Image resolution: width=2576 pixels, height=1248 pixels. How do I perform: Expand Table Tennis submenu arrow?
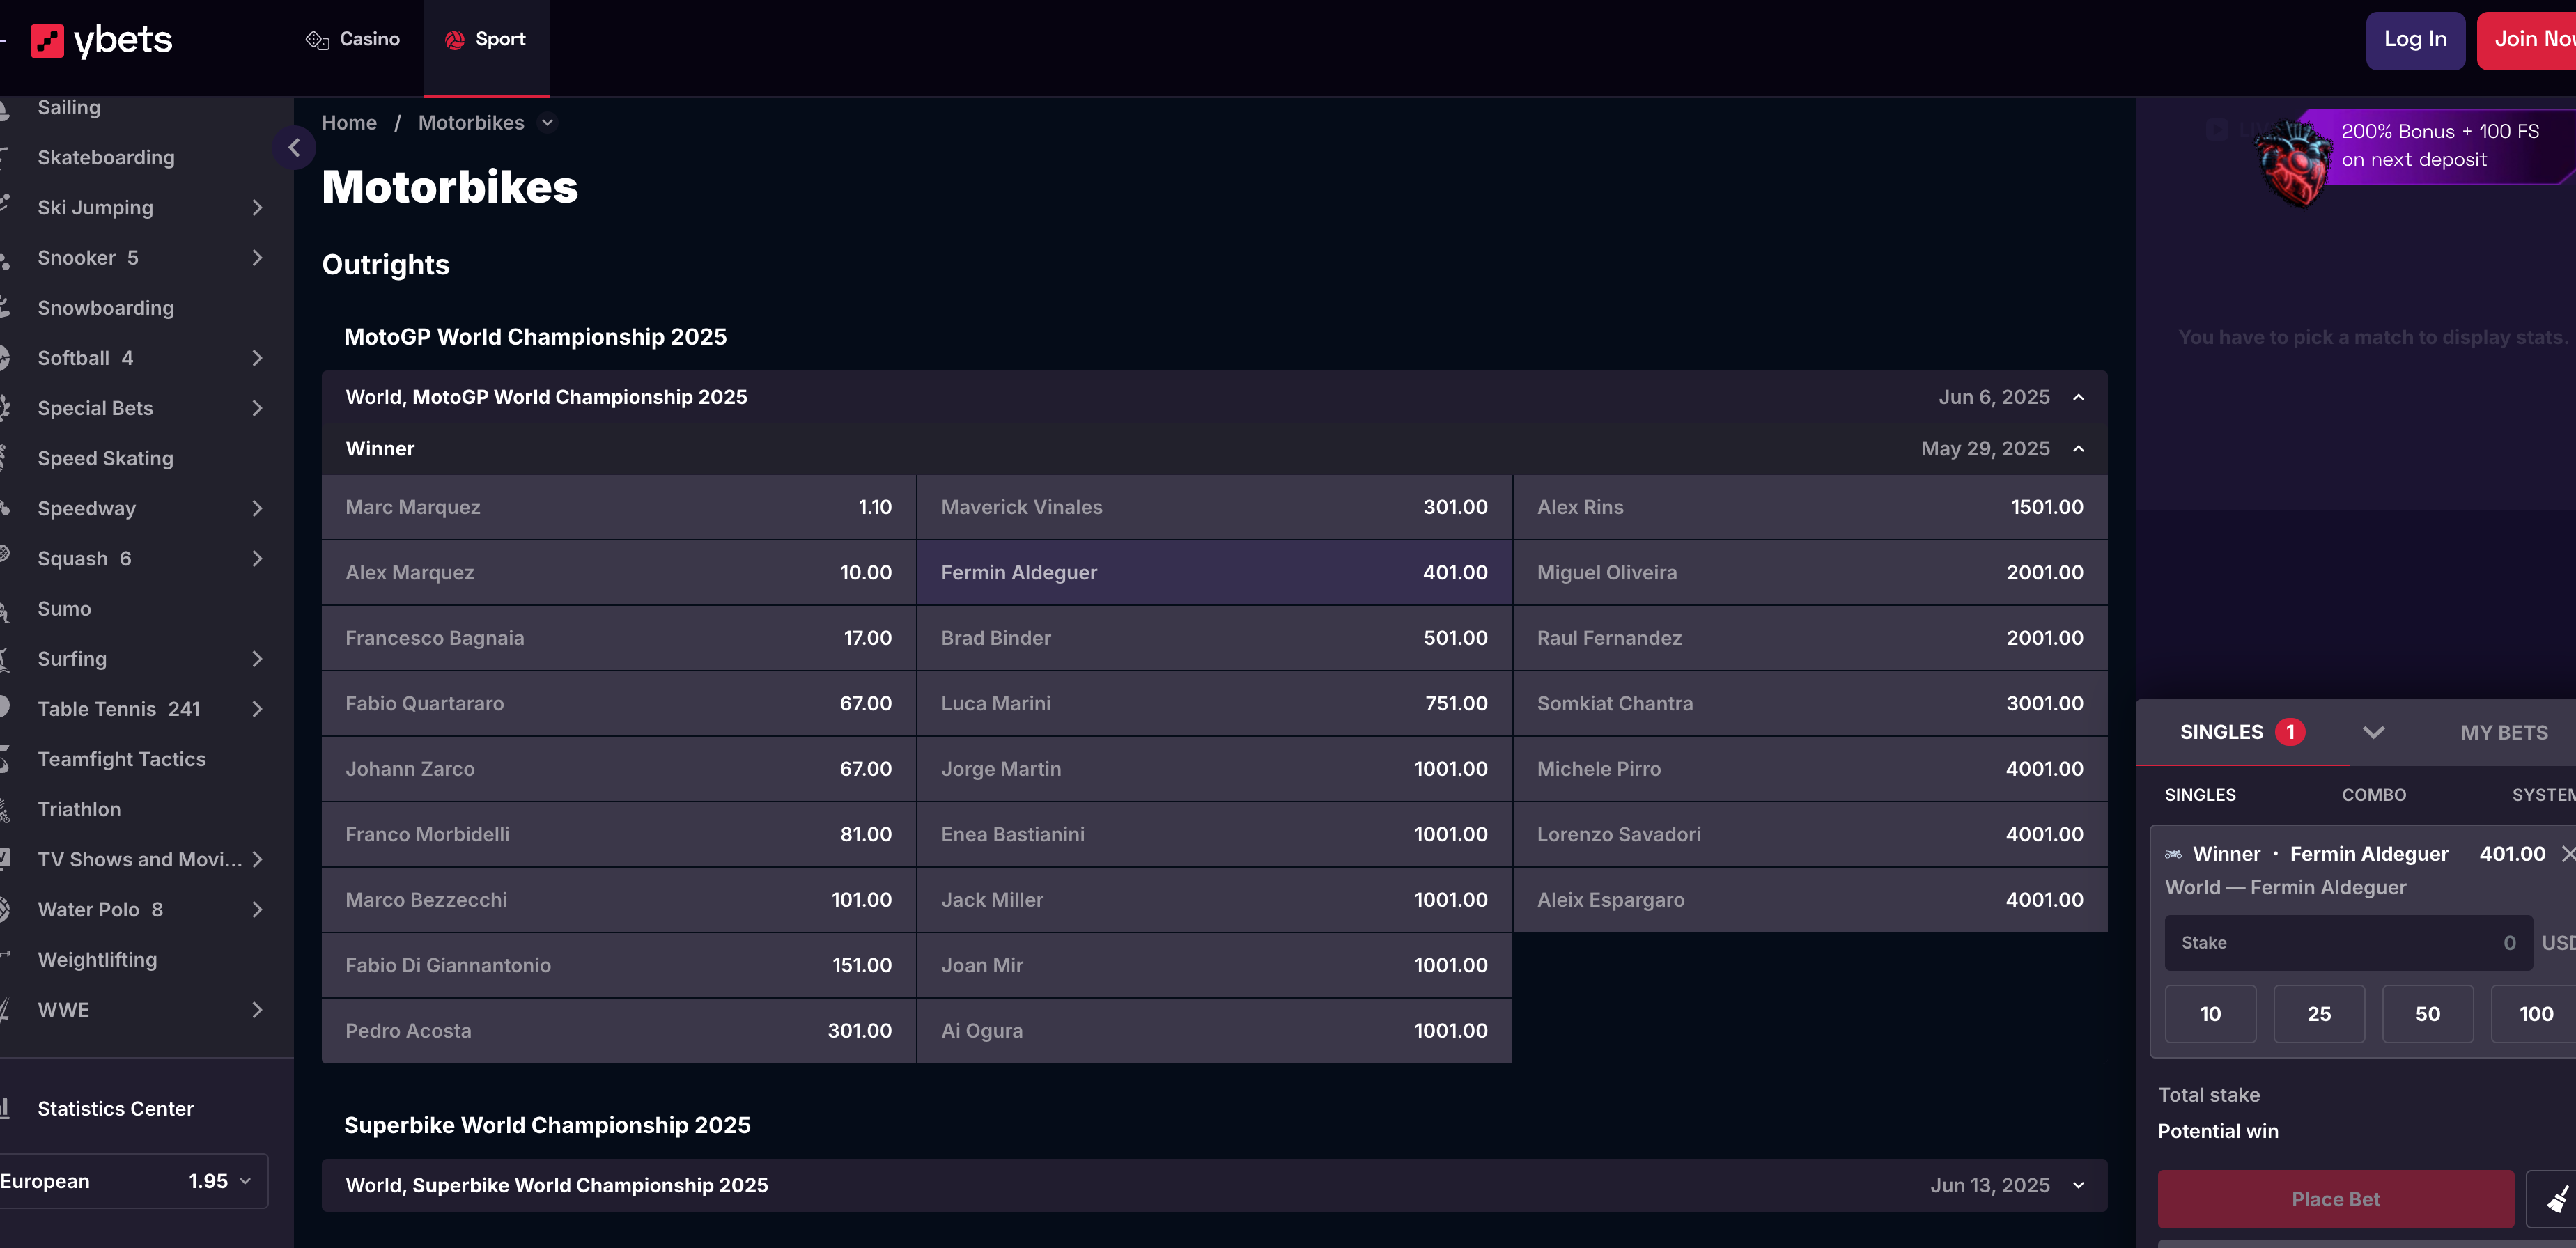[x=257, y=709]
